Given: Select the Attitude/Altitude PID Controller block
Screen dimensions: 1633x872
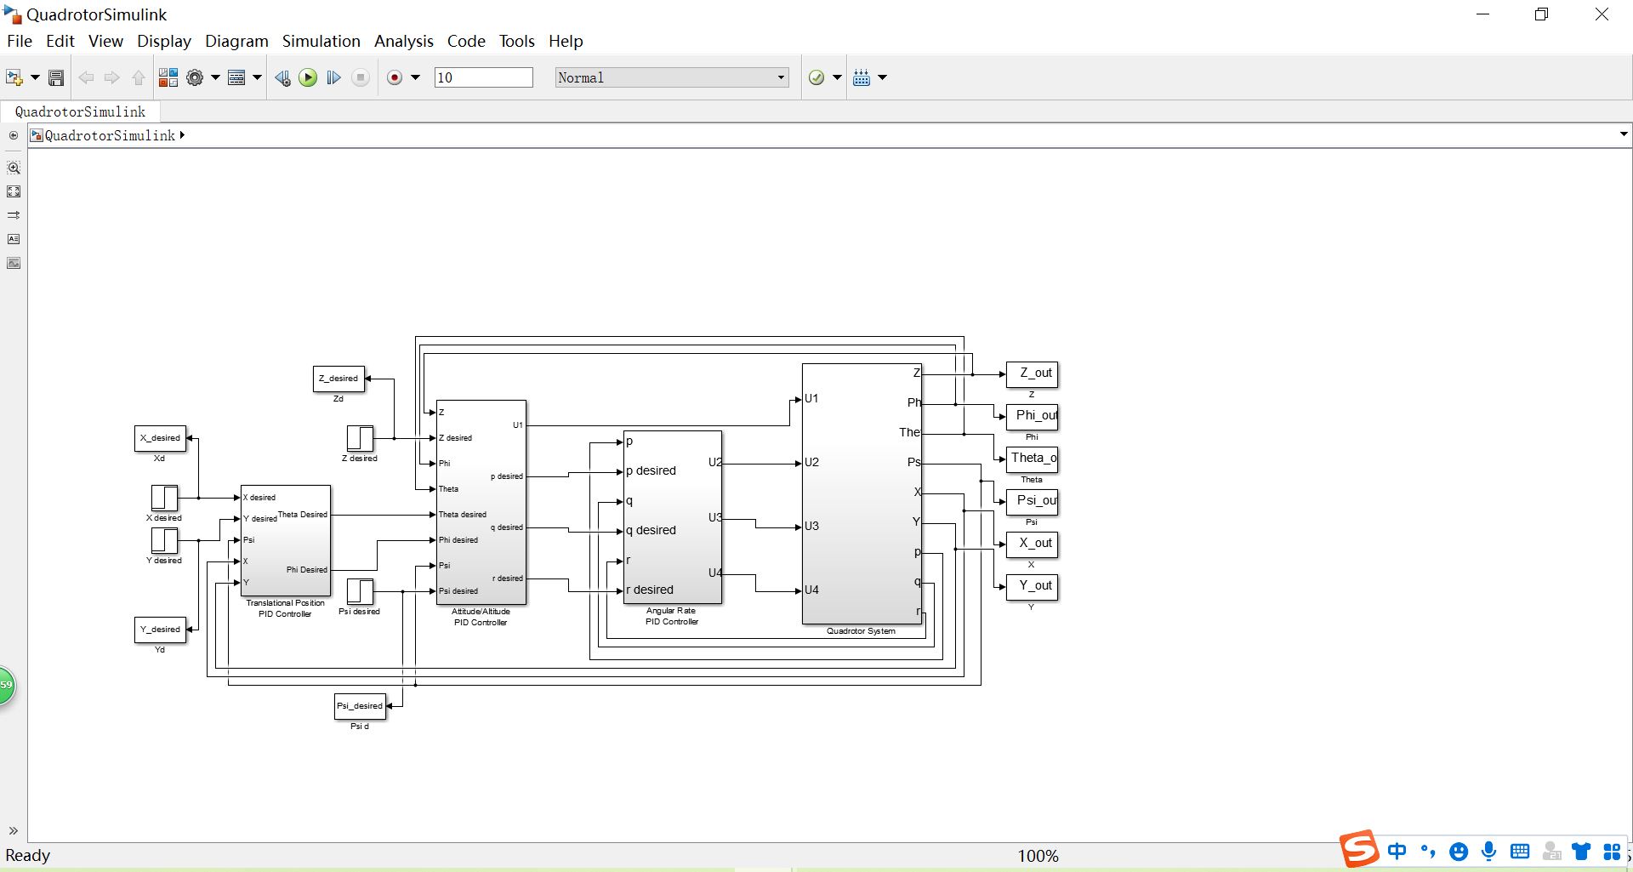Looking at the screenshot, I should [481, 502].
